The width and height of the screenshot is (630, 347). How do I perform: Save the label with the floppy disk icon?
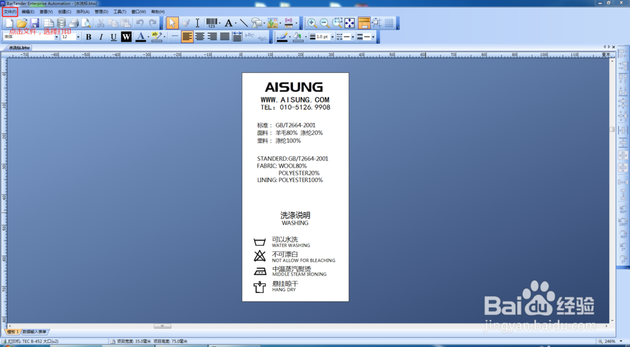tap(34, 23)
